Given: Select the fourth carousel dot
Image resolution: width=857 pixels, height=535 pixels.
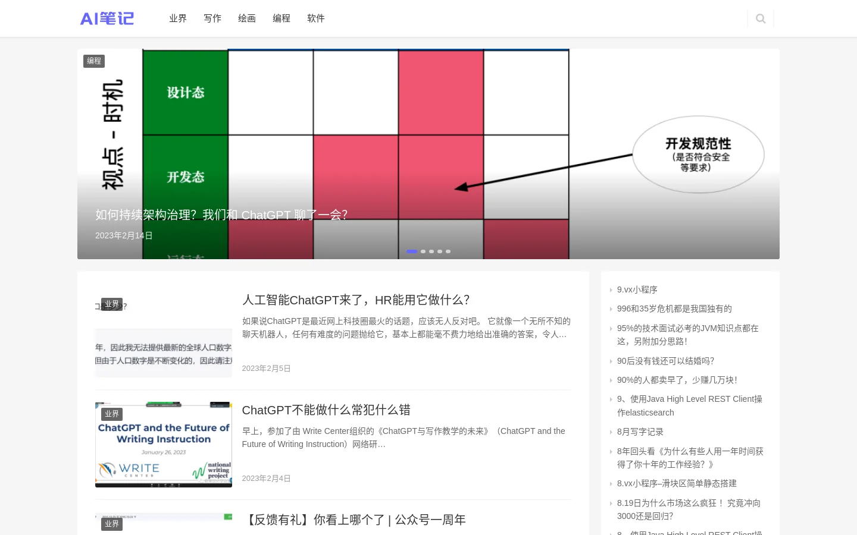Looking at the screenshot, I should (x=440, y=251).
